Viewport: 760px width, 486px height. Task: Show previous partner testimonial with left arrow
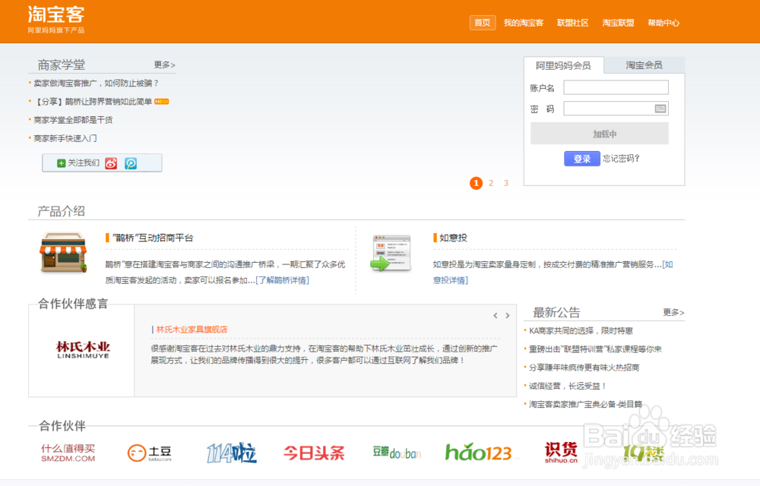click(496, 316)
